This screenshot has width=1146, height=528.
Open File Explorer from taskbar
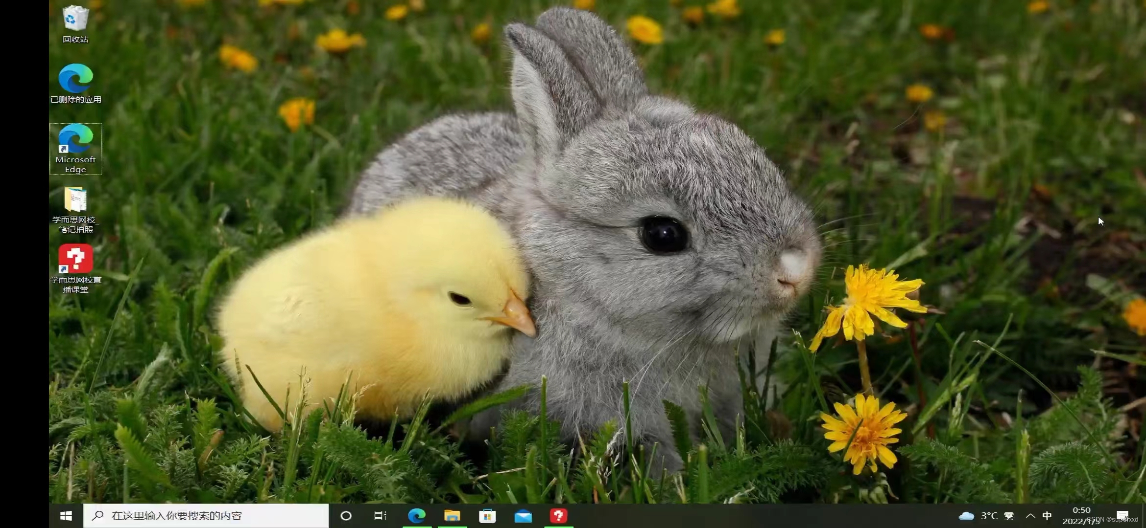tap(452, 516)
